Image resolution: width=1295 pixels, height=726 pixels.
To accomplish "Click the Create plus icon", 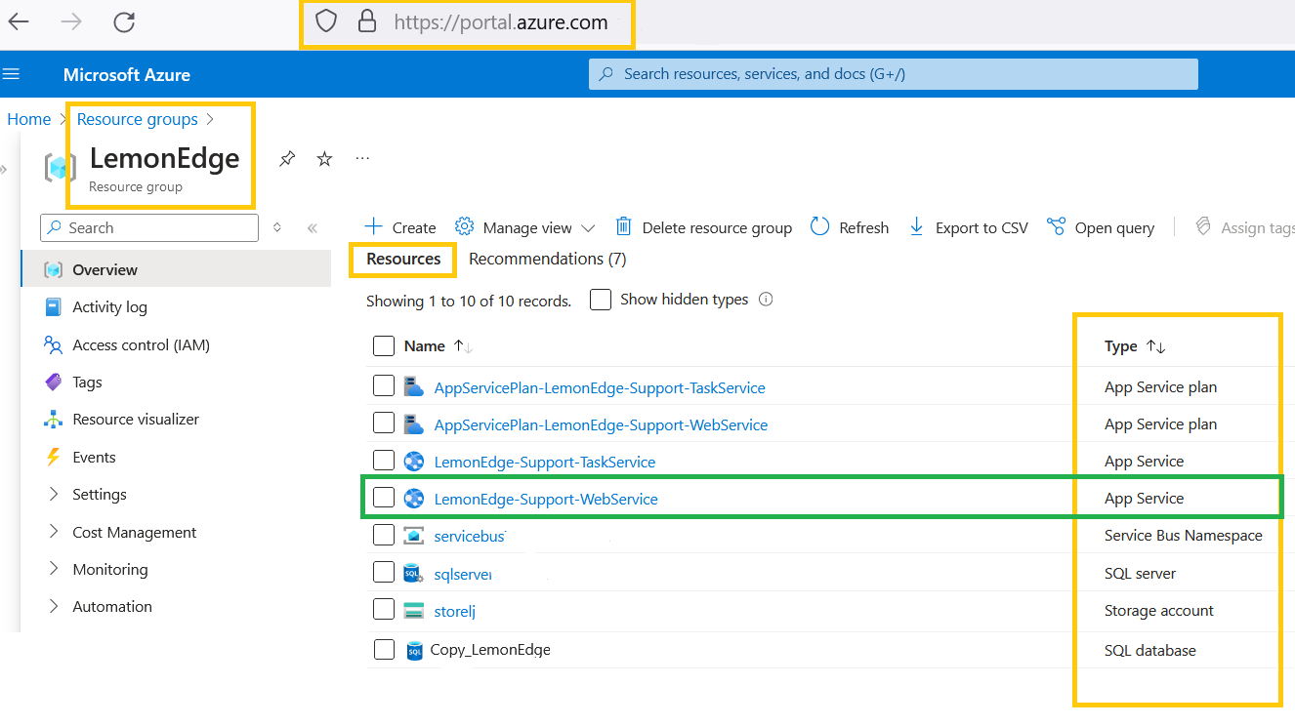I will click(374, 226).
